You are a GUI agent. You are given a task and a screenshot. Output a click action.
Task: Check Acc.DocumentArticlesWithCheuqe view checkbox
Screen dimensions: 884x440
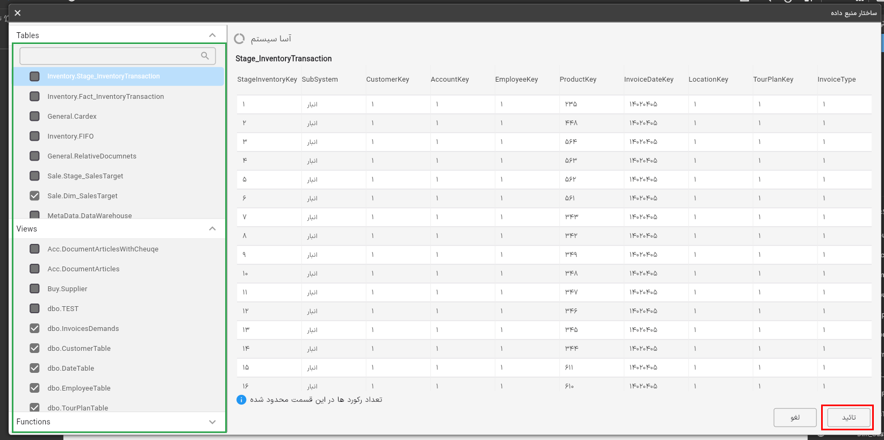click(x=34, y=249)
